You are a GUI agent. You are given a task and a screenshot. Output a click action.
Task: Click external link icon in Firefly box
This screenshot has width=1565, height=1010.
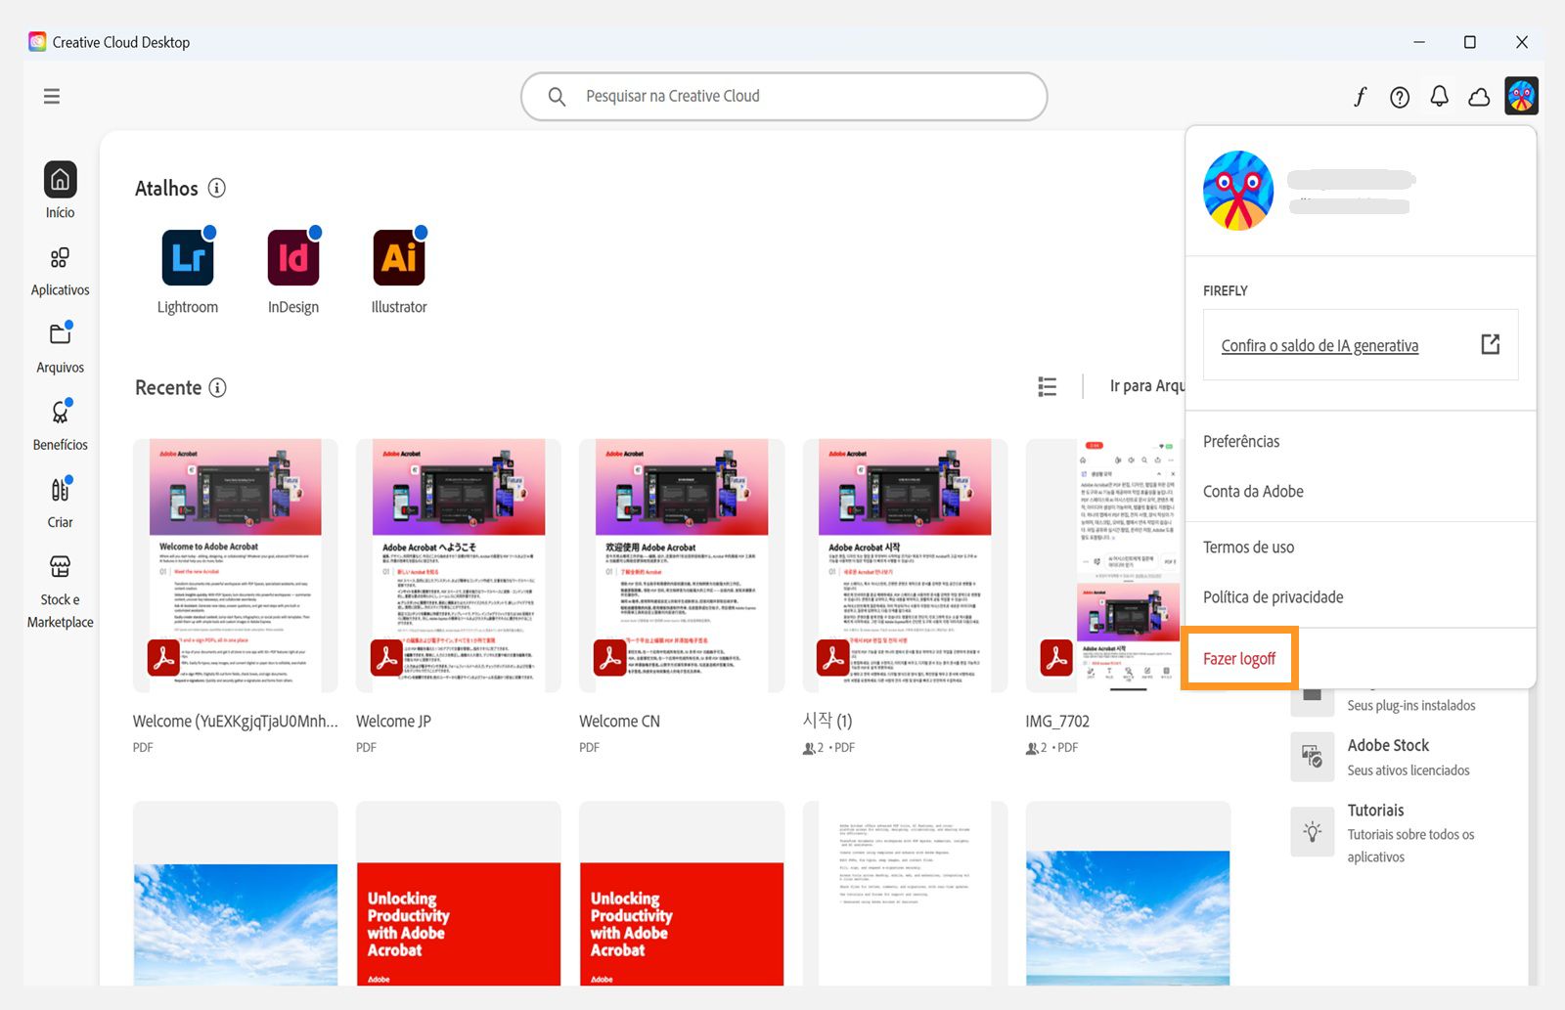[1491, 344]
